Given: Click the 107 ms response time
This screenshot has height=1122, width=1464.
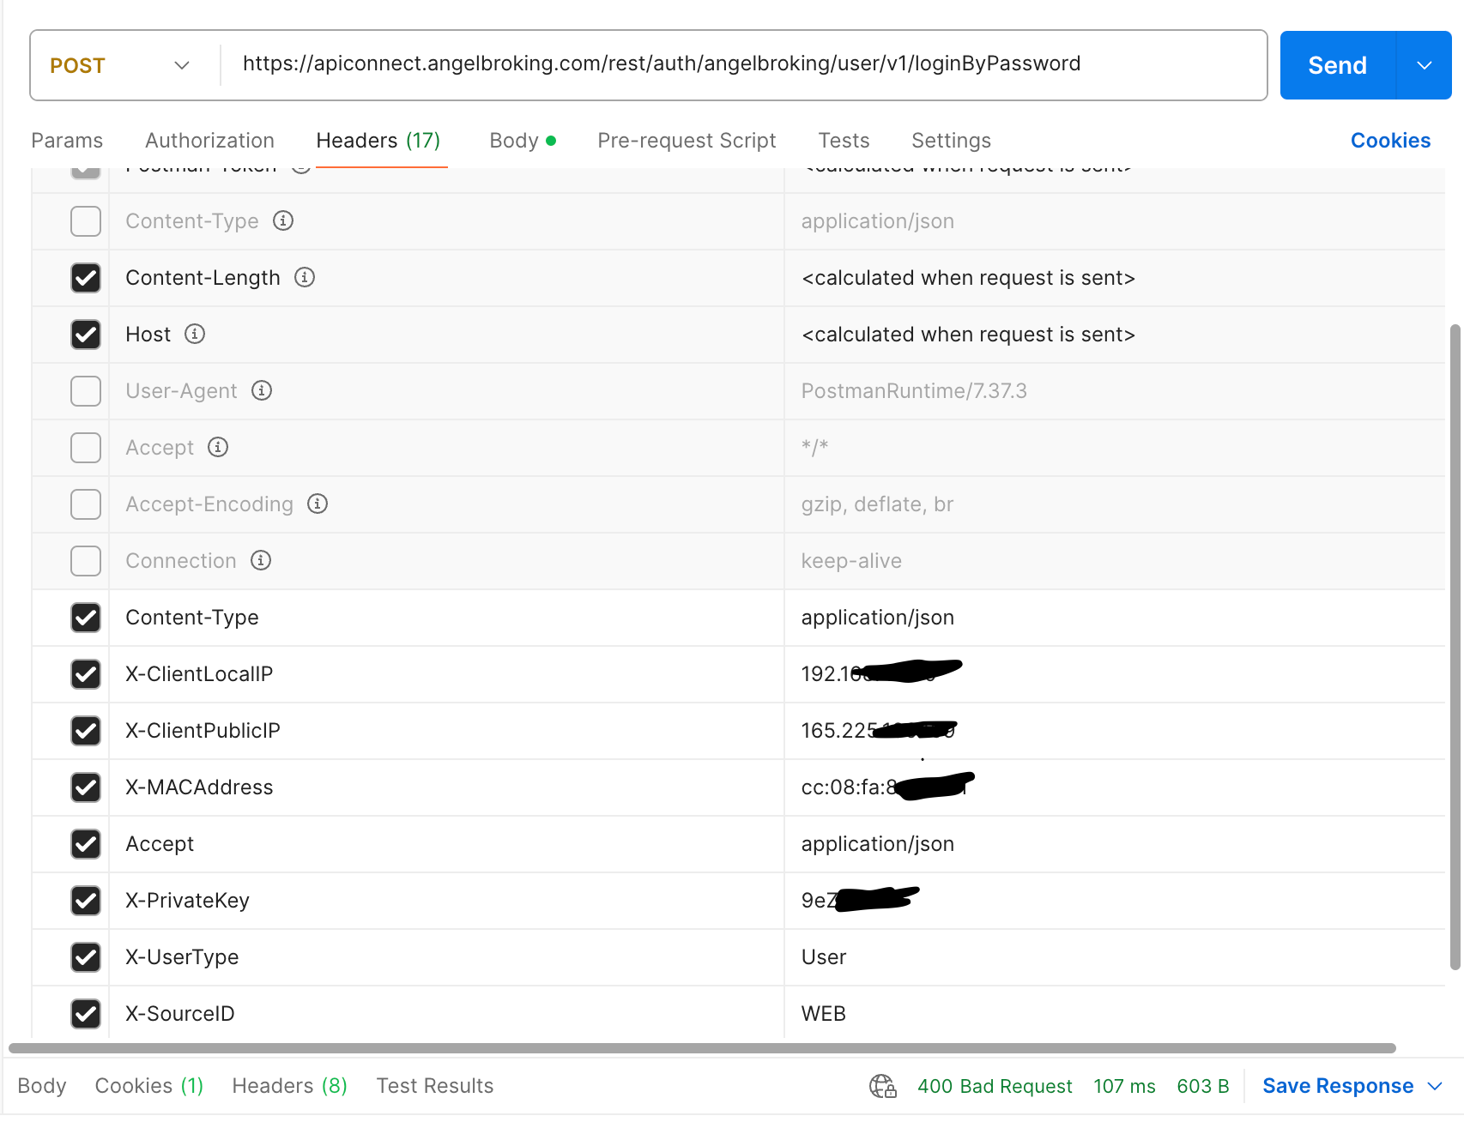Looking at the screenshot, I should 1124,1086.
